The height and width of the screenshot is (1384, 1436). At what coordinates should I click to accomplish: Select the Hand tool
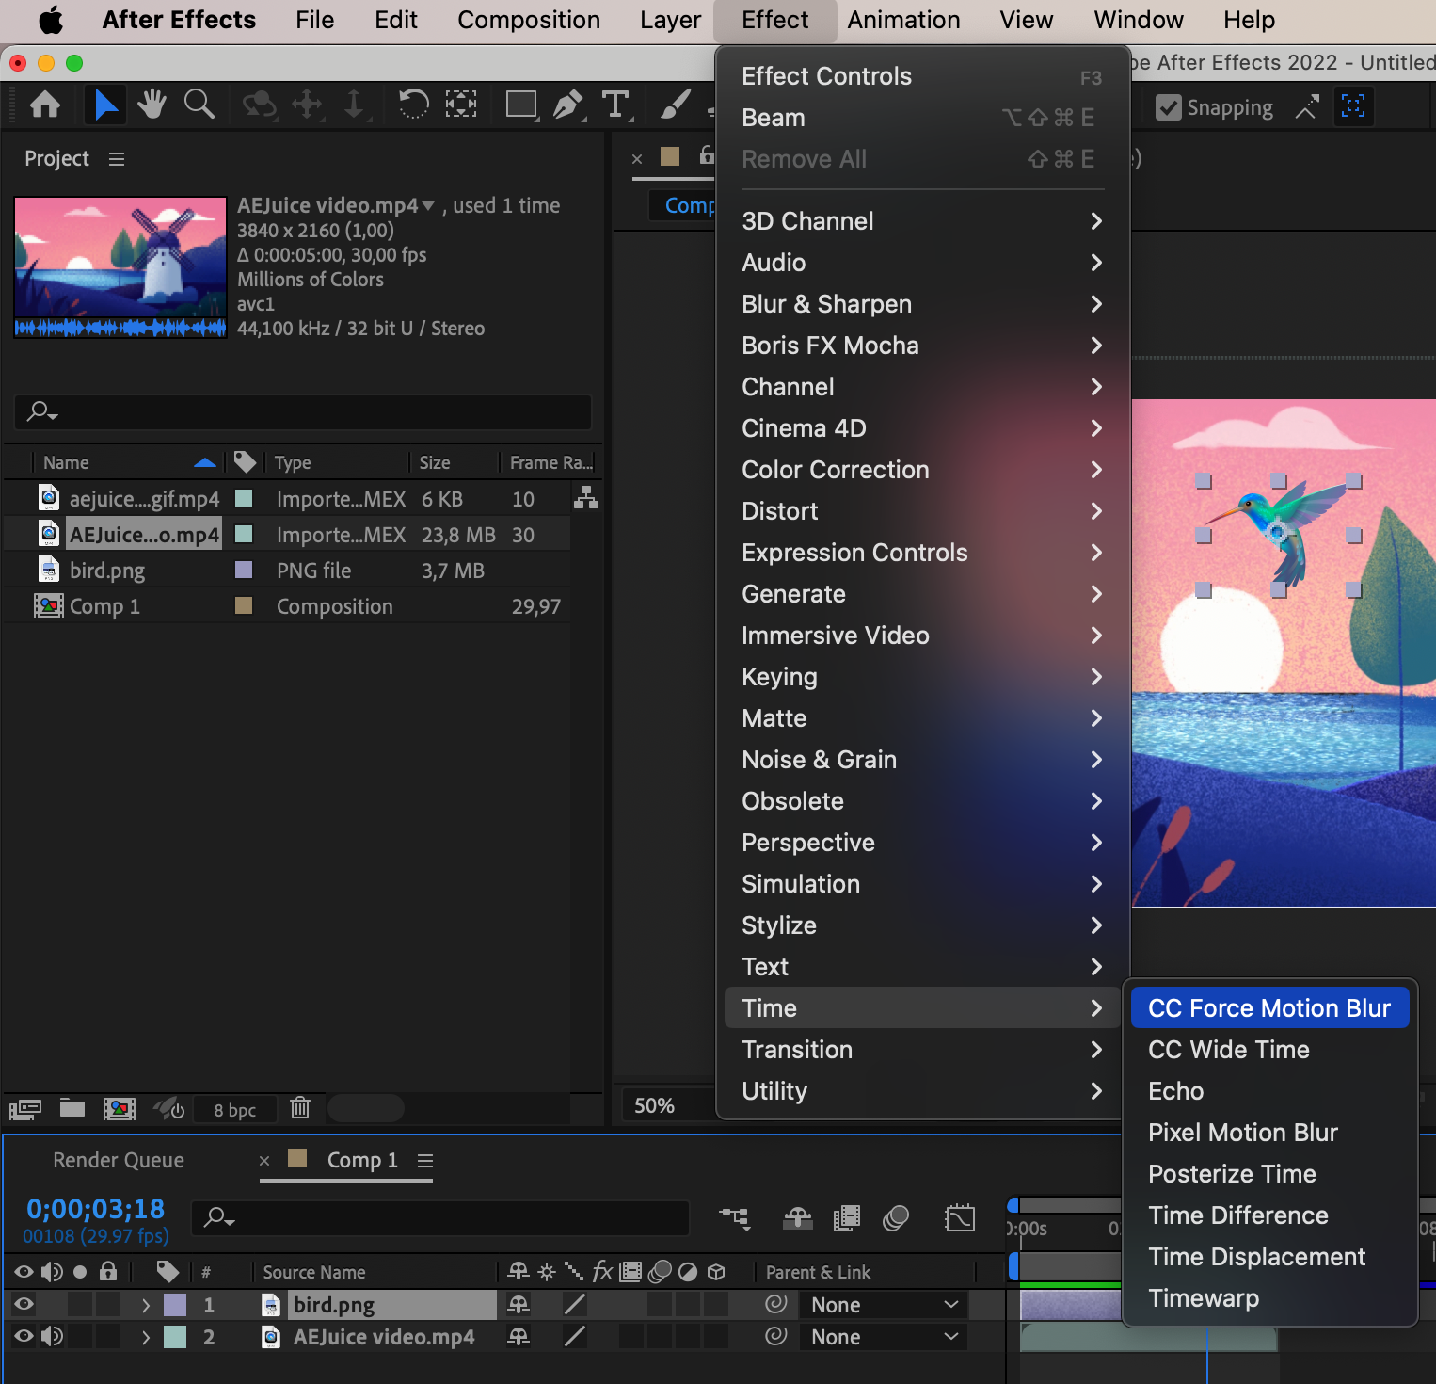click(x=151, y=105)
